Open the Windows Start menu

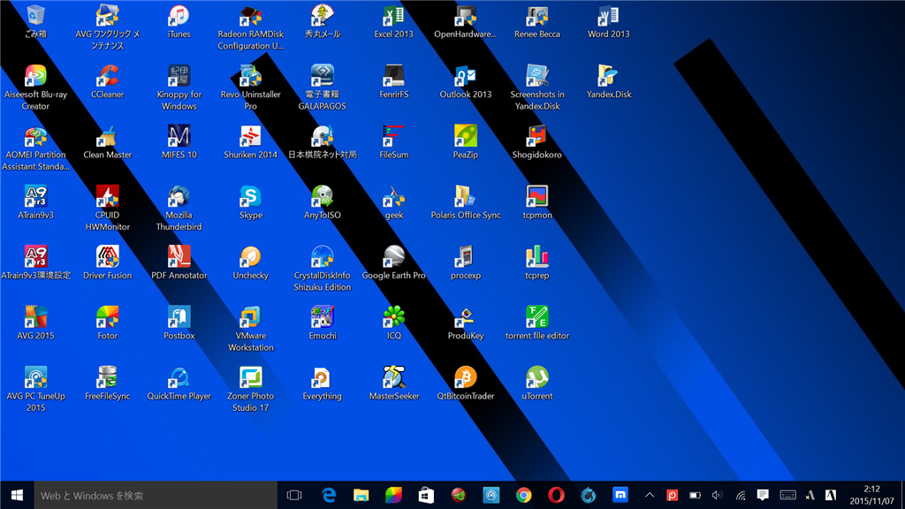(x=17, y=495)
